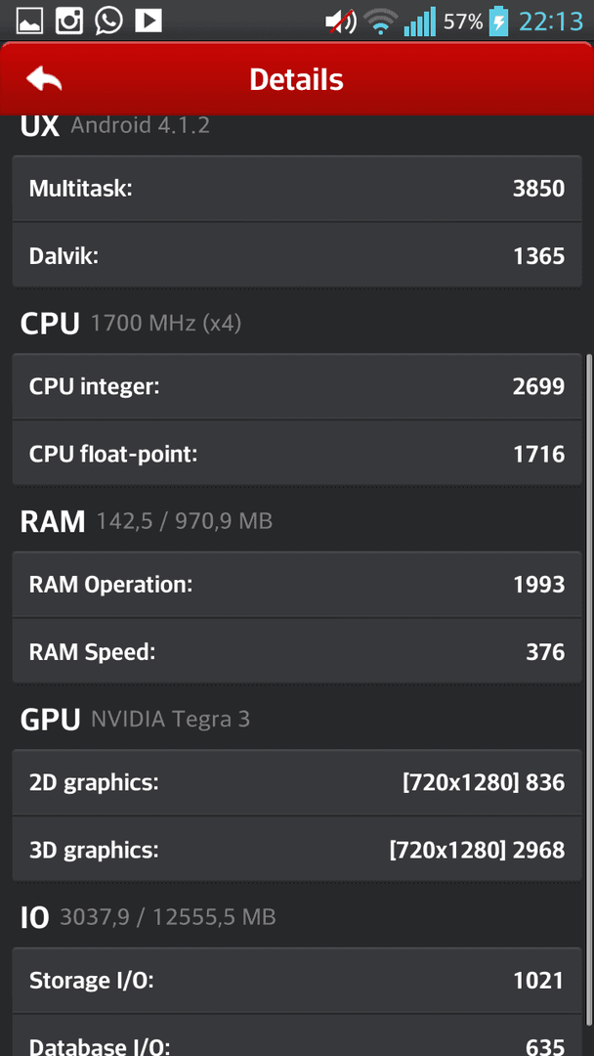Tap the back arrow in Details header
The width and height of the screenshot is (594, 1056).
44,79
